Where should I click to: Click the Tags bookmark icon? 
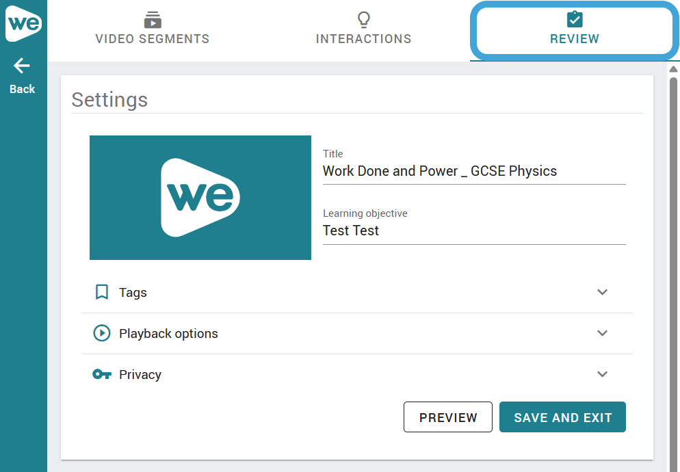(x=102, y=292)
